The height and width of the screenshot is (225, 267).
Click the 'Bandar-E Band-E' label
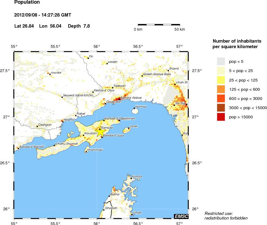point(32,147)
